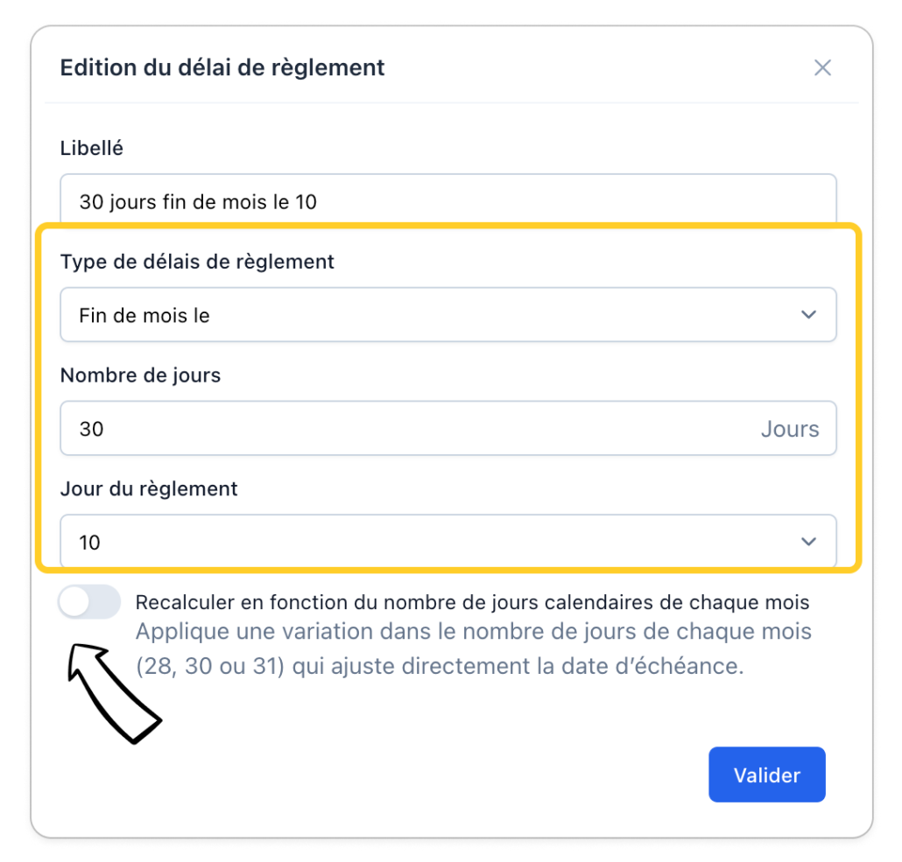Open the Type de délais de règlement dropdown
This screenshot has height=862, width=902.
click(447, 315)
